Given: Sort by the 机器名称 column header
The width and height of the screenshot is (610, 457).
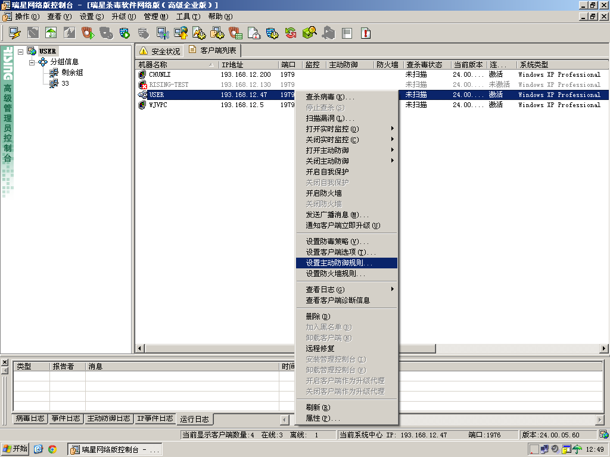Looking at the screenshot, I should tap(173, 64).
